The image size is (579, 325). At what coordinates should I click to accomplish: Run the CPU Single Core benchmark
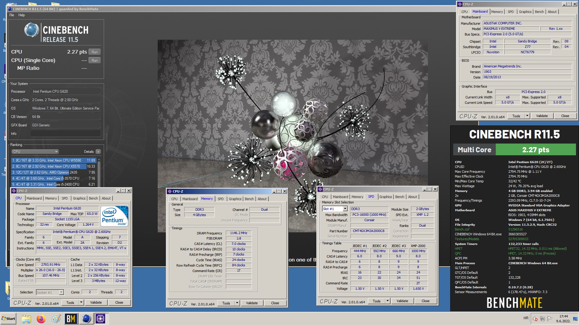[95, 60]
